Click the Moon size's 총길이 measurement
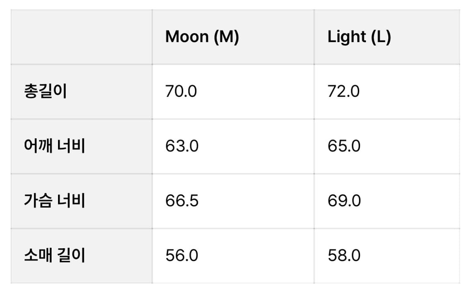This screenshot has width=466, height=294. 181,91
